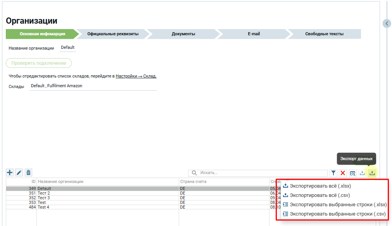Follow the Настройки → Склад link
The image size is (392, 226).
136,76
